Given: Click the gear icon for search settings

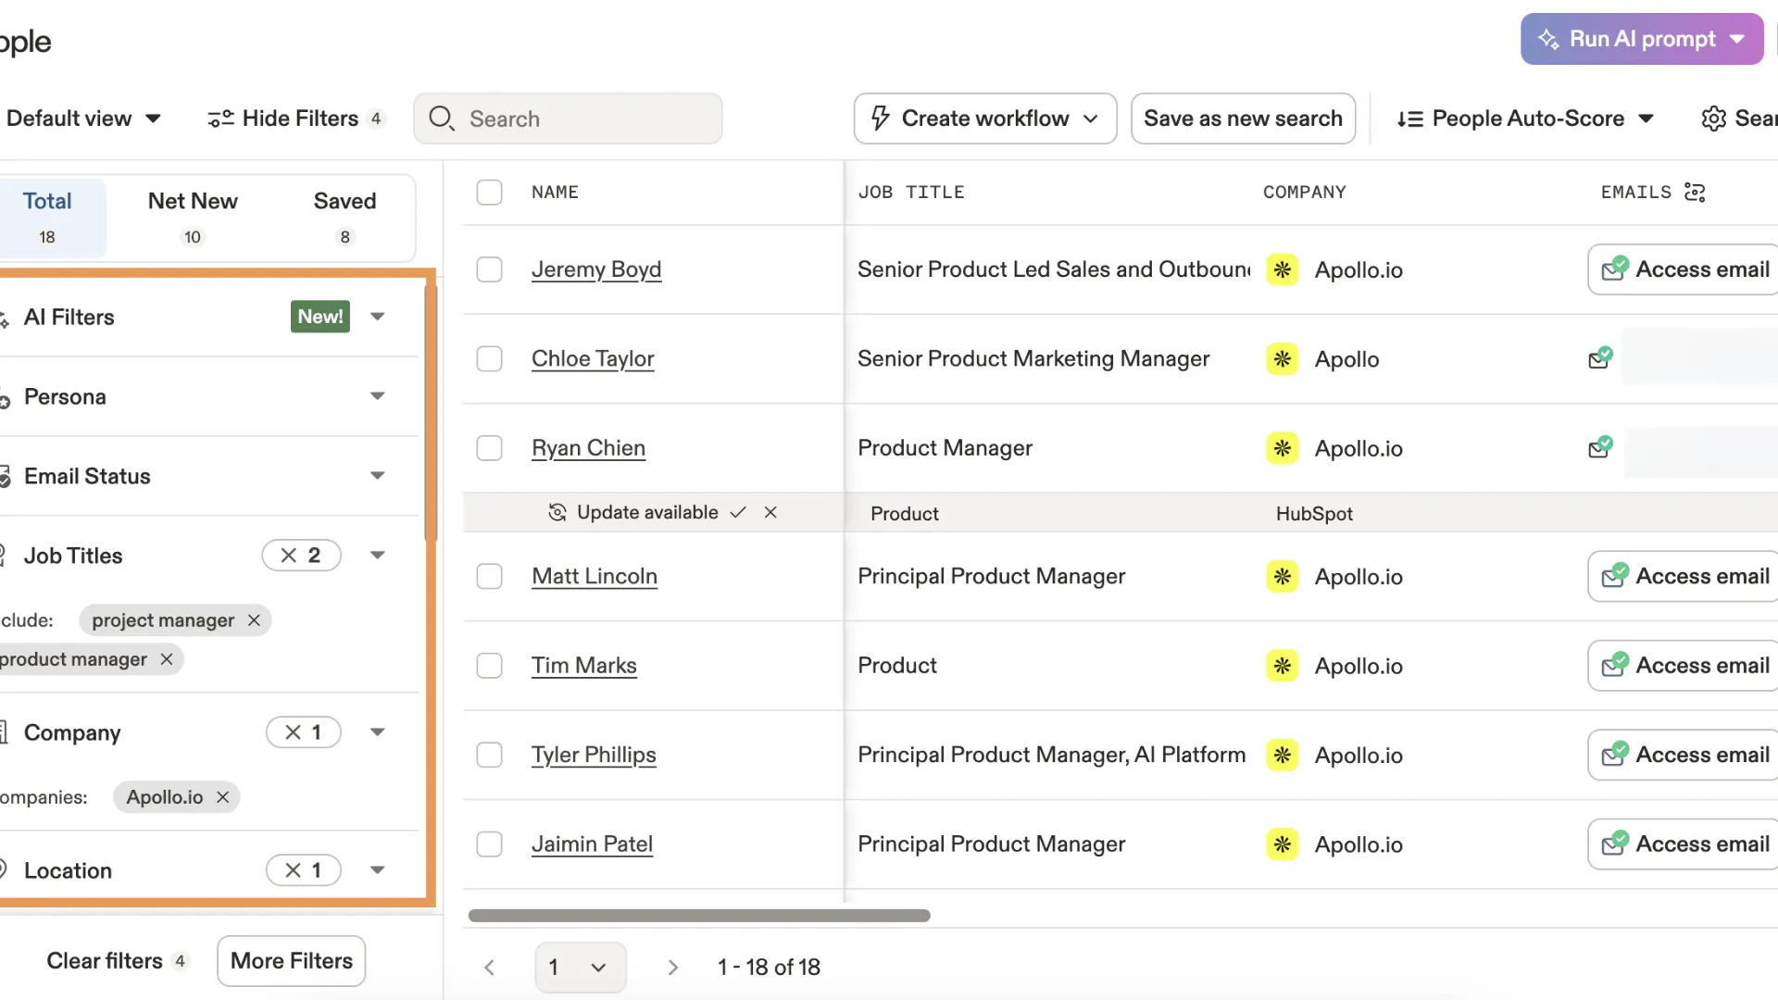Looking at the screenshot, I should pyautogui.click(x=1713, y=119).
